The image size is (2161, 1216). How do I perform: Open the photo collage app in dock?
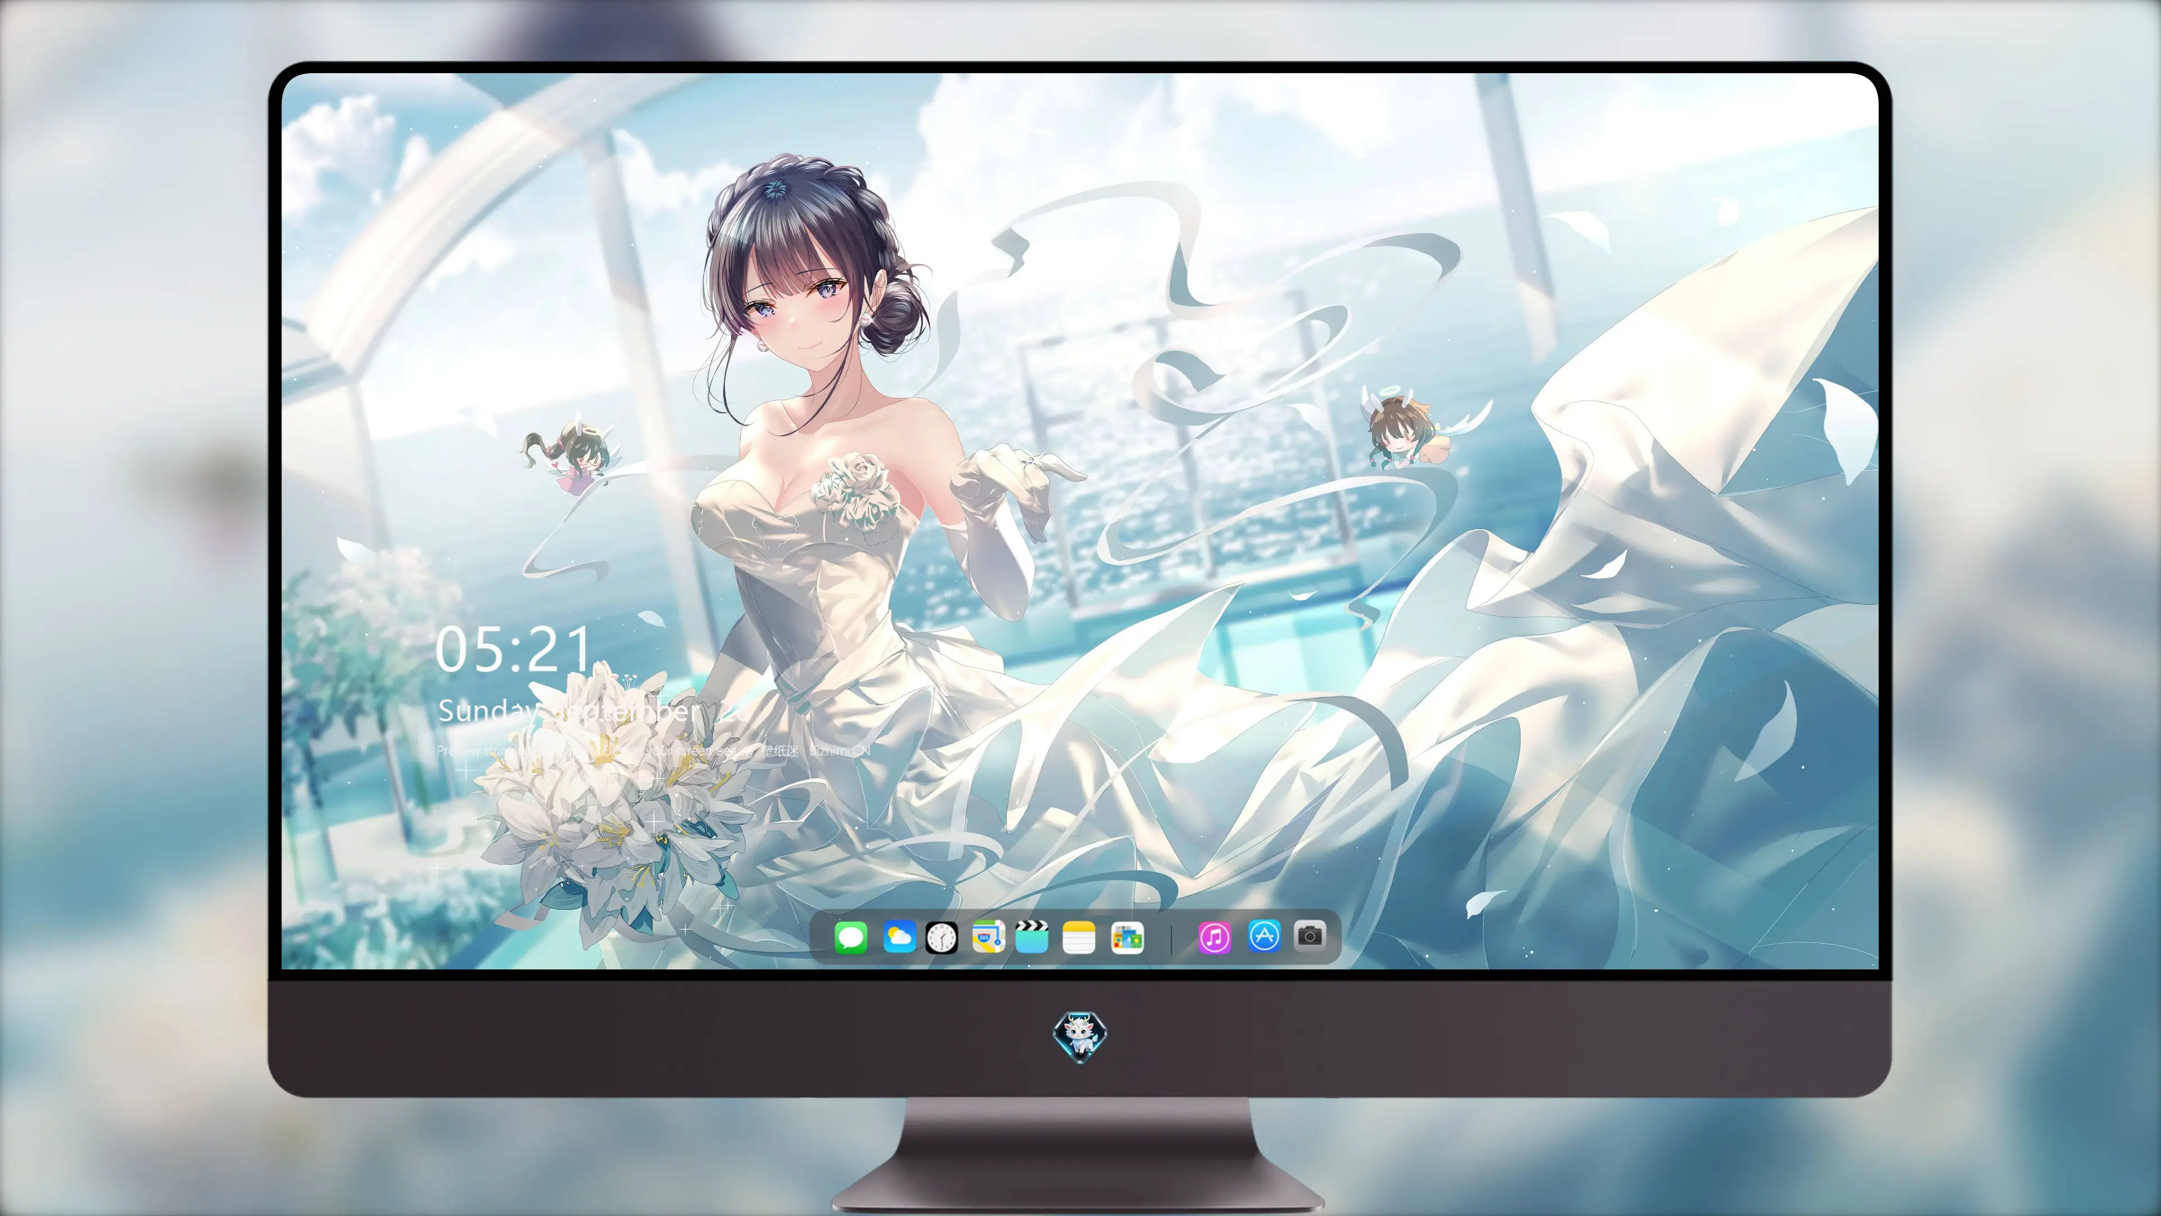click(x=1127, y=937)
